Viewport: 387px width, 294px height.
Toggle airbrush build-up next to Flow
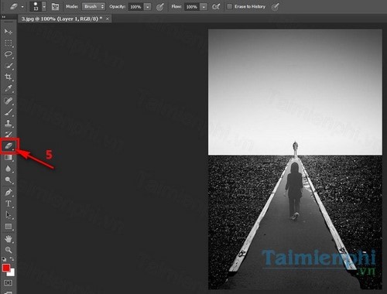[x=216, y=7]
